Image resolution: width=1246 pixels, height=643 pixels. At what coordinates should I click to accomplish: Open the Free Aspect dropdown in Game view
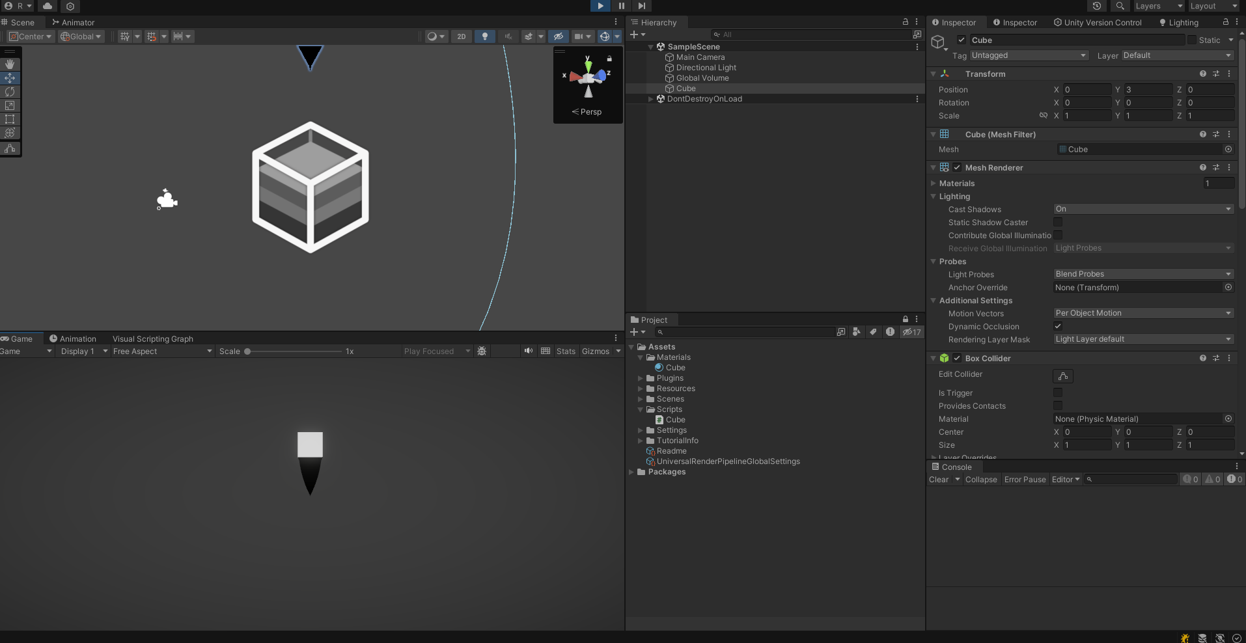(162, 351)
